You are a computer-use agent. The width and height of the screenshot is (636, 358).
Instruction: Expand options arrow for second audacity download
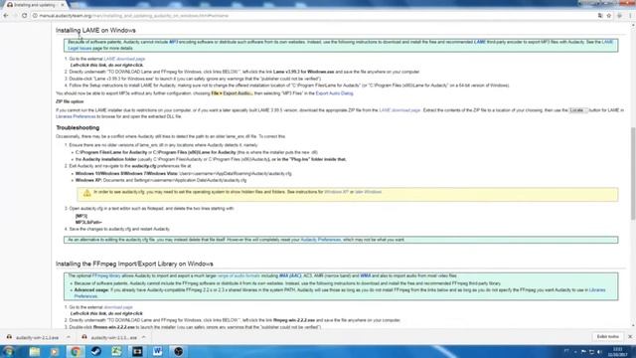pos(143,337)
